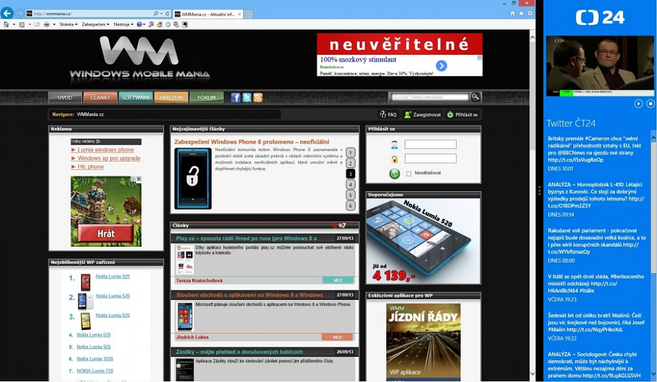Click the RSS feeds icon in command bar
Viewport: 657px width, 382px height.
pos(22,24)
